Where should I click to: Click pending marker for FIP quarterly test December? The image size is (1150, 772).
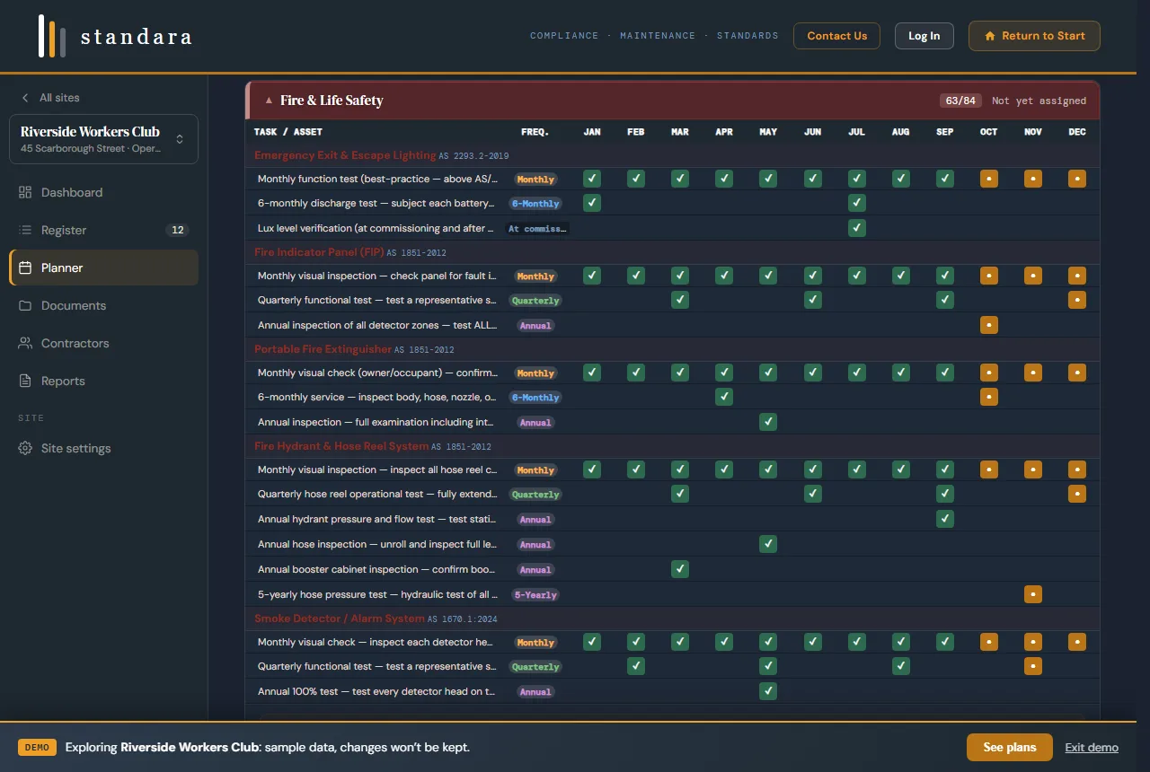[x=1077, y=300]
